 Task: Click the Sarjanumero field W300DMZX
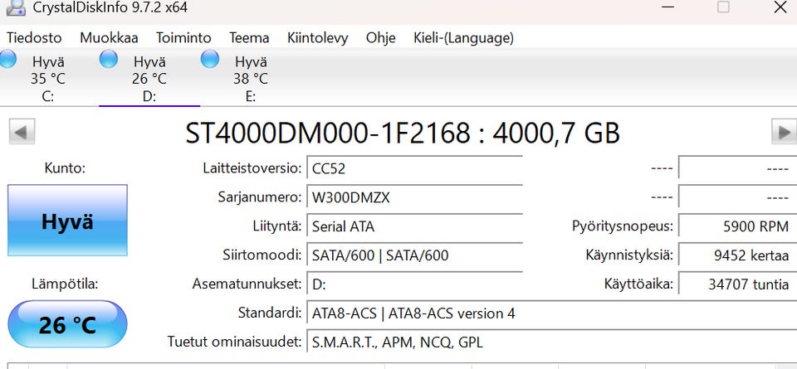(x=415, y=197)
